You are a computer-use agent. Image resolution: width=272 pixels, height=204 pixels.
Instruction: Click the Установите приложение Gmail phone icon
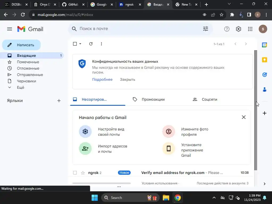click(x=169, y=148)
